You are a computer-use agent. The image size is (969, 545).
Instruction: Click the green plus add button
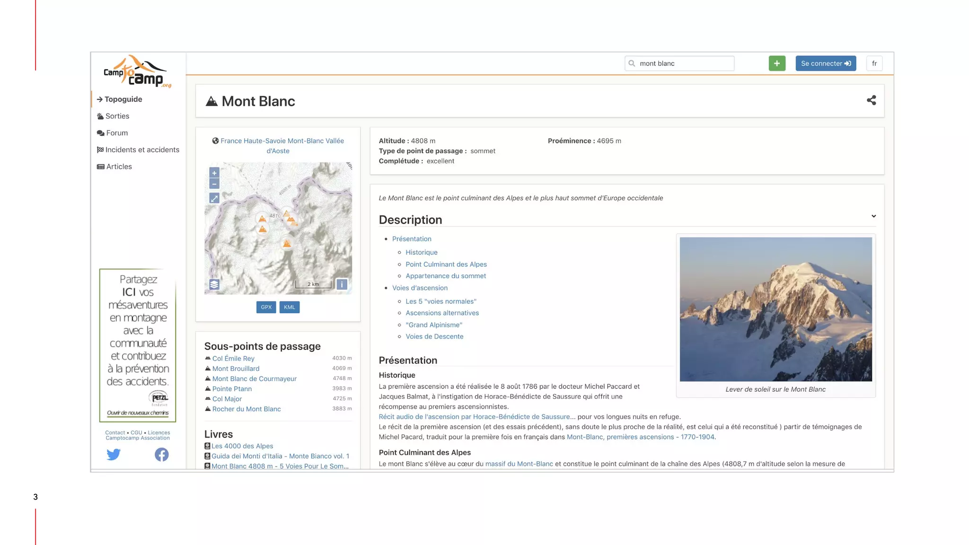coord(777,63)
